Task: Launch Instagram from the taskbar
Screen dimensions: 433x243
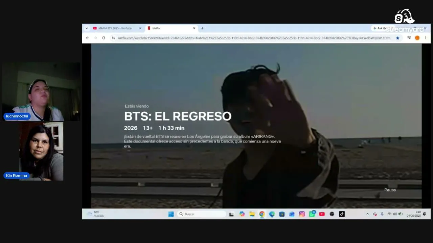Action: (302, 214)
